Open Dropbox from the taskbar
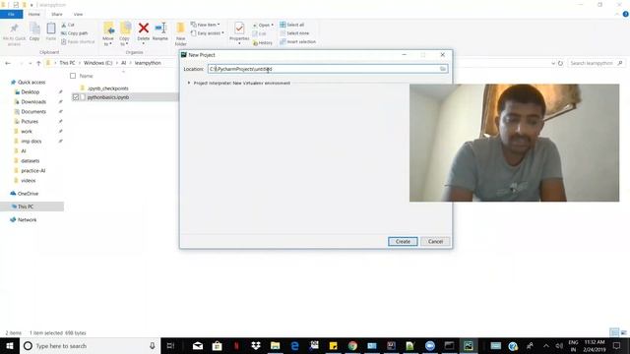Screen dimensions: 630x354 click(256, 345)
